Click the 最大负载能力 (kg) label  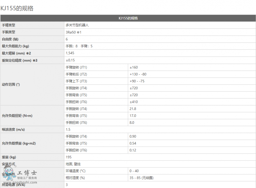click(15, 46)
